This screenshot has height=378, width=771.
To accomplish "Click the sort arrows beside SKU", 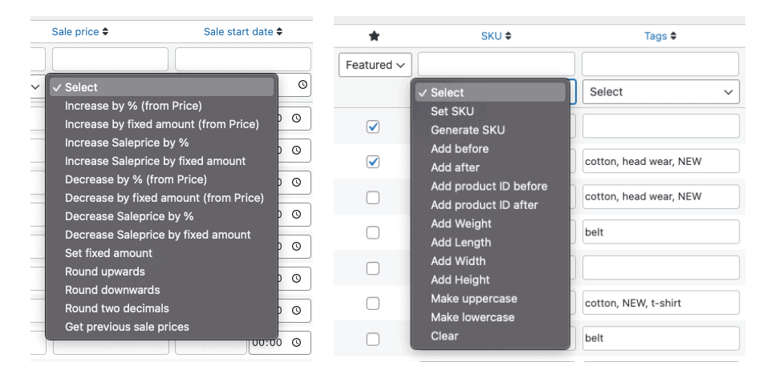I will tap(508, 36).
